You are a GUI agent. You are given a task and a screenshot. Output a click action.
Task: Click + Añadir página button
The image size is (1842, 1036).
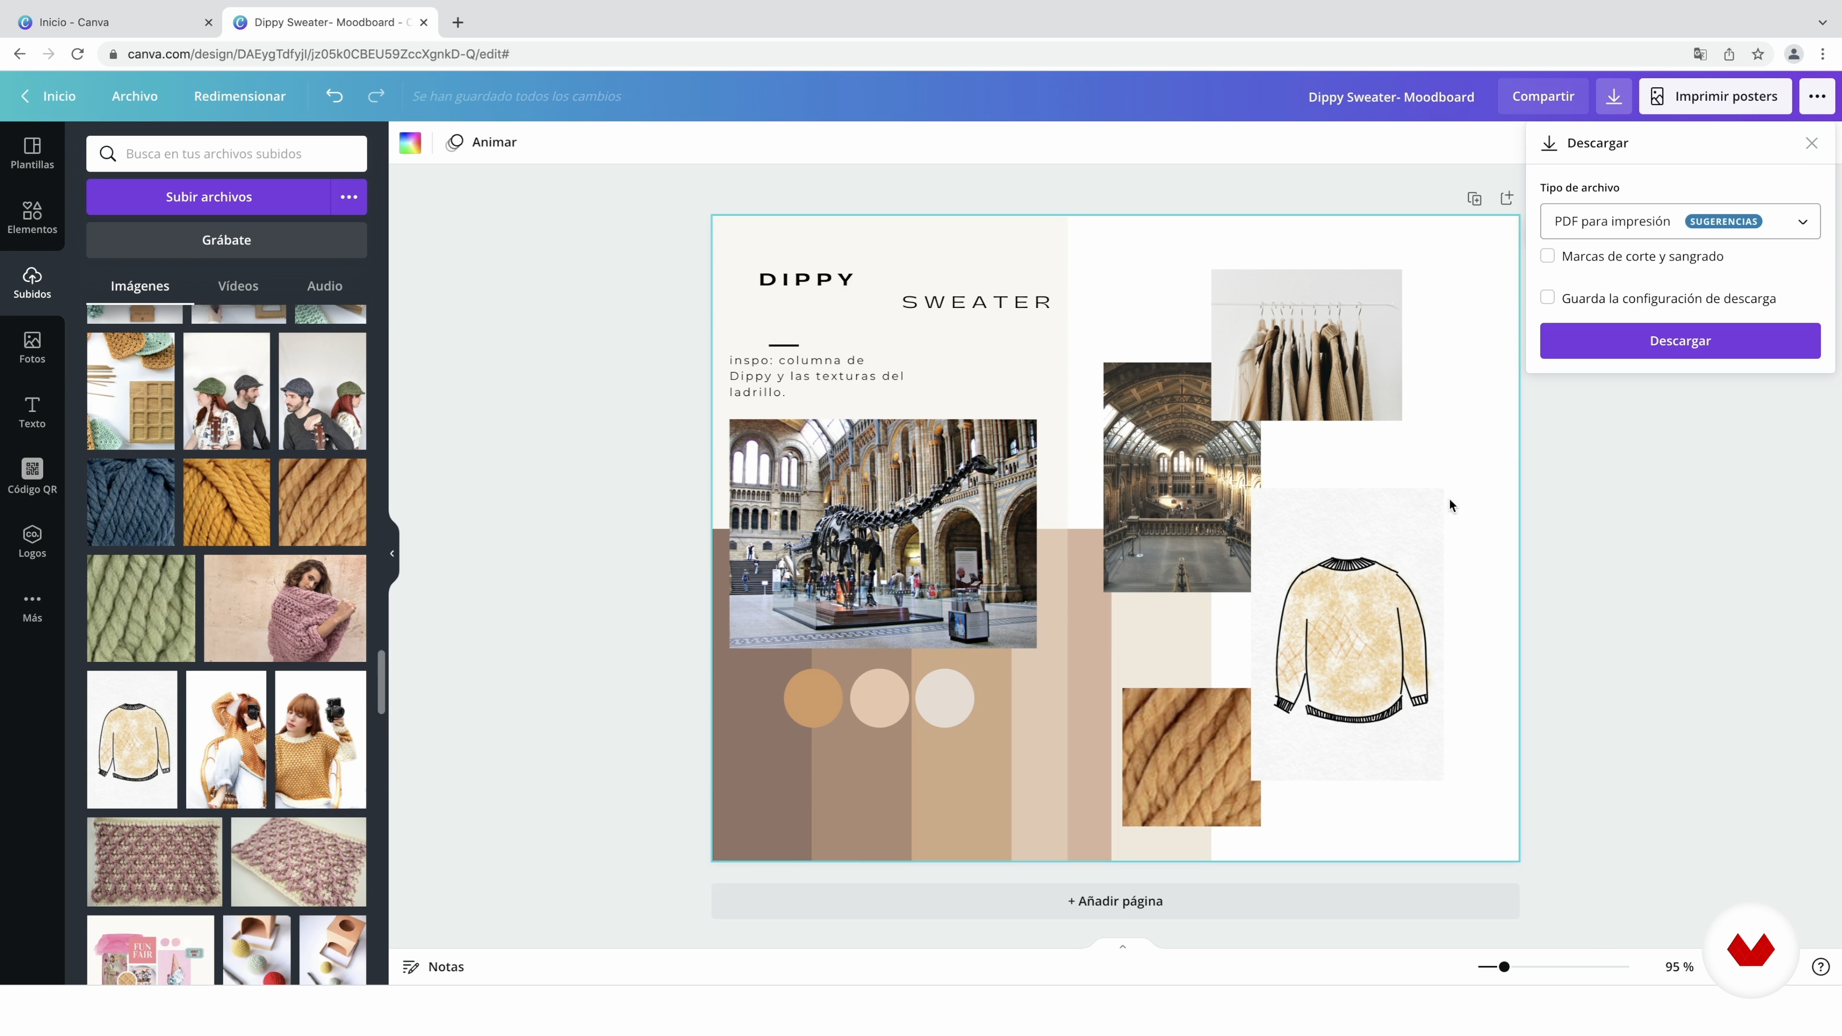click(1115, 901)
